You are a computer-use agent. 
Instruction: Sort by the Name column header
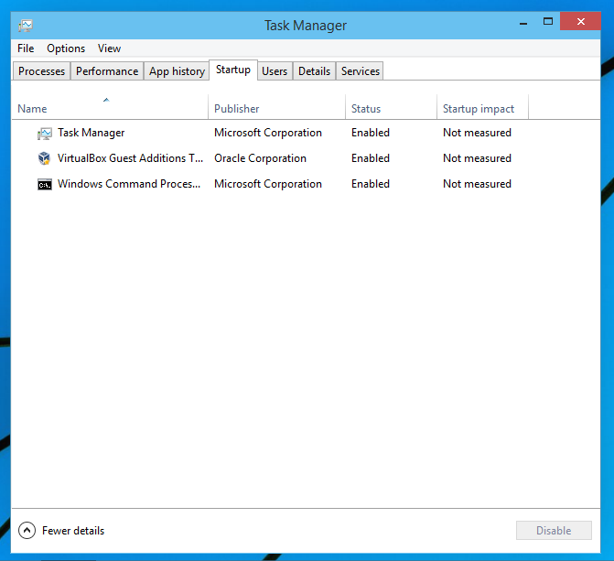(110, 106)
